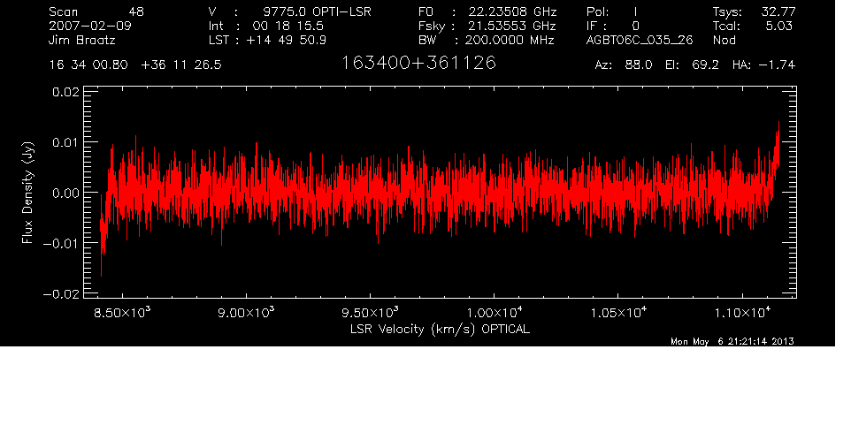Click the Flux Density (Jy) axis label
Viewport: 851px width, 433px height.
[27, 193]
